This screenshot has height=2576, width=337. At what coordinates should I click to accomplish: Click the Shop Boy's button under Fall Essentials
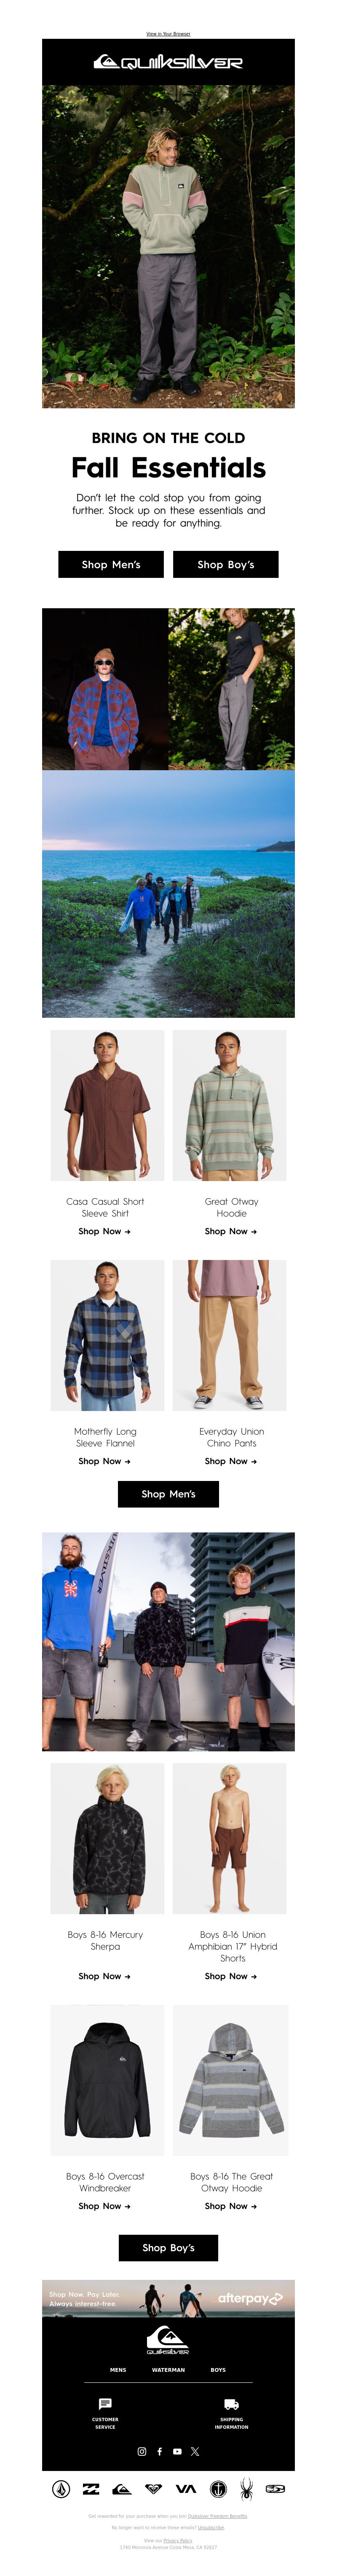coord(226,564)
